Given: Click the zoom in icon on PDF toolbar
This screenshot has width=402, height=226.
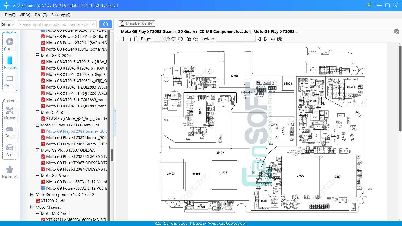Looking at the screenshot, I should pyautogui.click(x=189, y=39).
